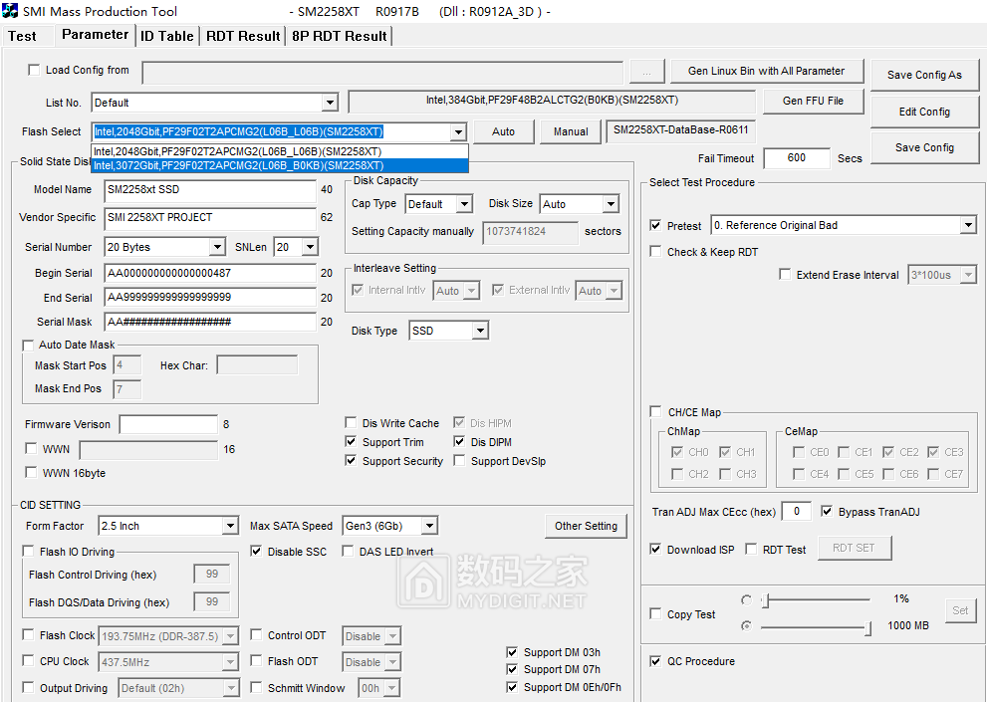Click the End Serial input field
Image resolution: width=987 pixels, height=702 pixels.
click(x=210, y=297)
